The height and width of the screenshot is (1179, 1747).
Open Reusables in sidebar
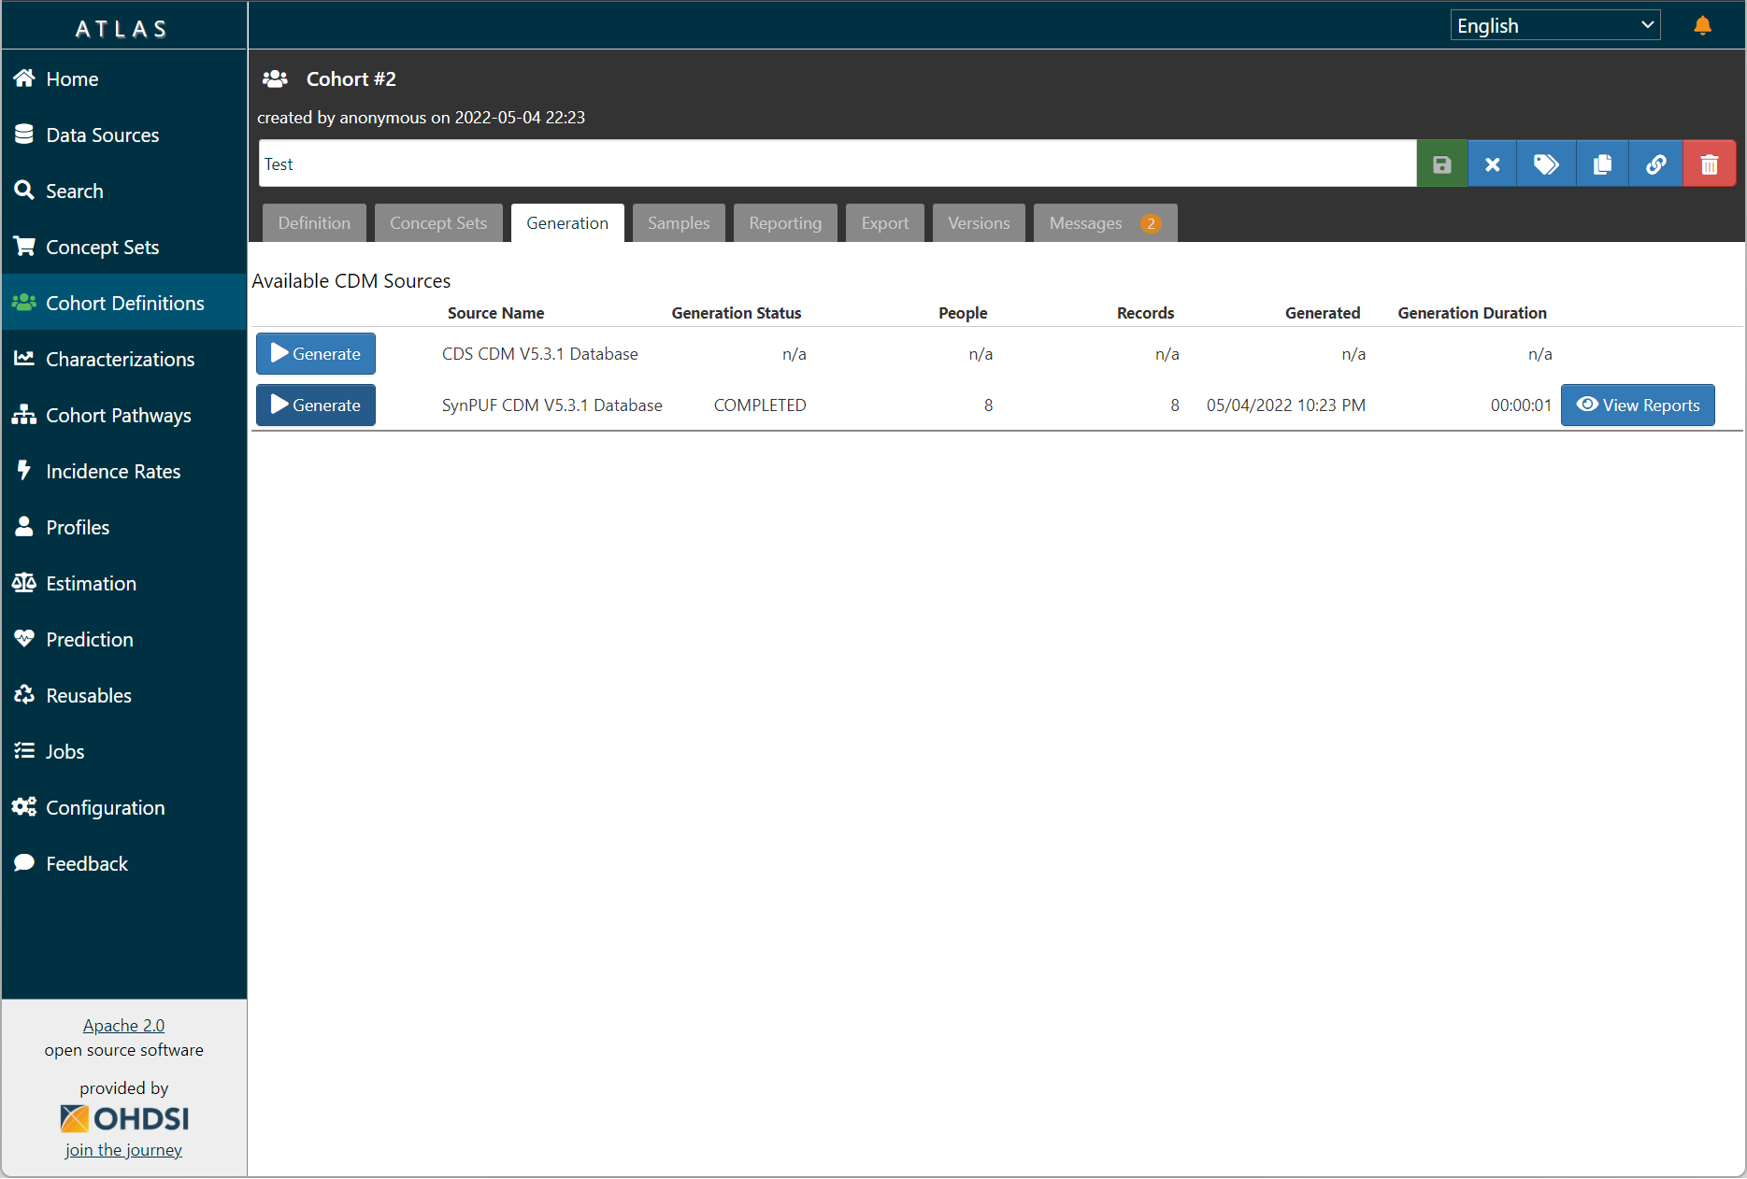[x=123, y=695]
